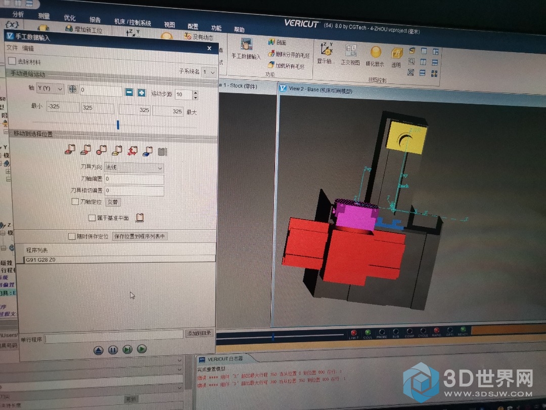Click third move-to-position icon with circle
This screenshot has width=546, height=410.
(101, 150)
